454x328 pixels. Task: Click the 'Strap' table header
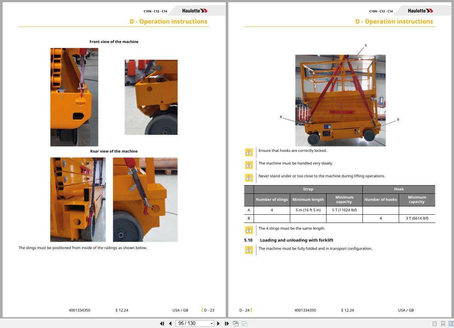click(x=308, y=189)
